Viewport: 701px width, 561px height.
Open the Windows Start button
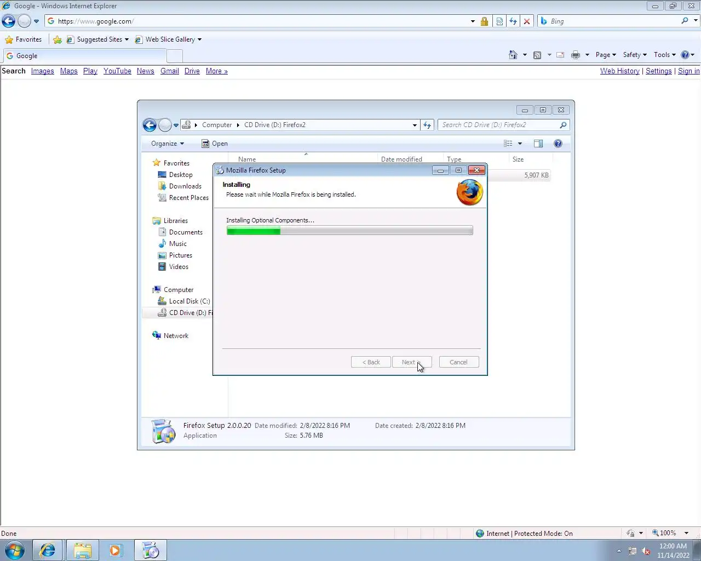(x=15, y=550)
